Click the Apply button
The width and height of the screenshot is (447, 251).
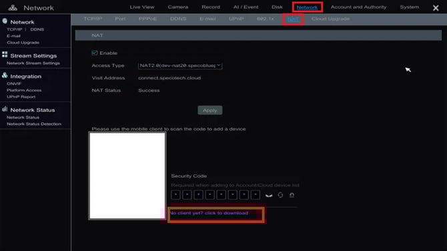210,110
